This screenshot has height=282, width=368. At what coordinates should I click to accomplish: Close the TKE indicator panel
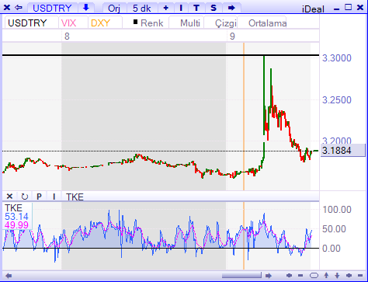click(x=9, y=197)
